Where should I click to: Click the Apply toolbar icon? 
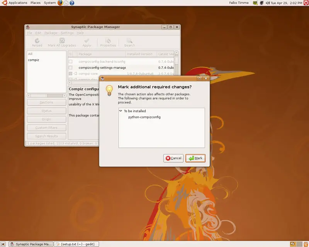87,42
